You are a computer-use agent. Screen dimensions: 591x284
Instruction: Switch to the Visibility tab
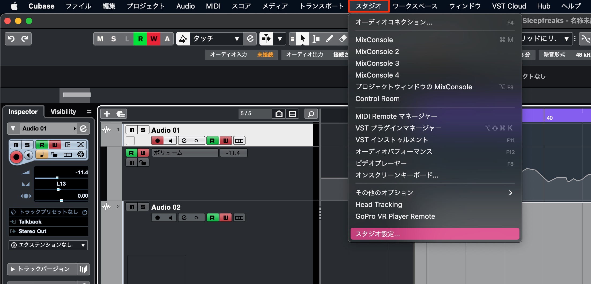63,112
